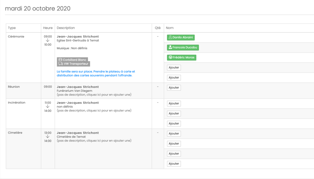
Task: Click the tie-person icon on Francois Ducobu badge
Action: (x=170, y=48)
